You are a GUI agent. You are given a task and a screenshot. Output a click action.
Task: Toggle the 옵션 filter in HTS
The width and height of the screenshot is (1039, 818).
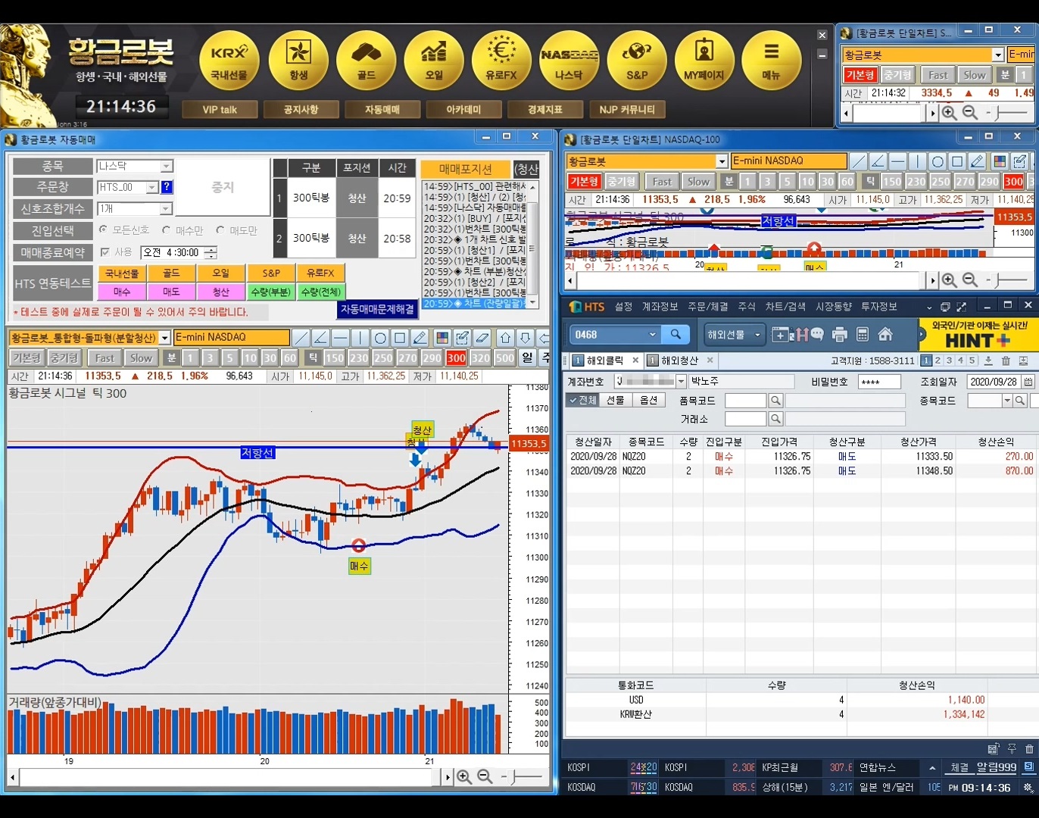click(x=649, y=400)
